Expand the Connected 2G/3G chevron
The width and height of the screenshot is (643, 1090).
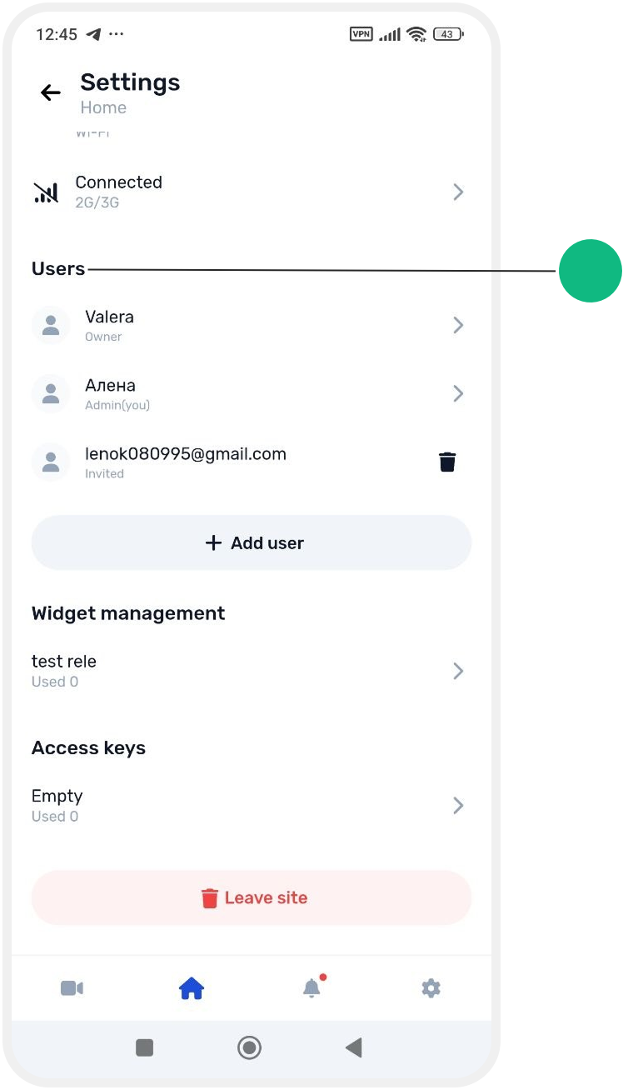coord(458,192)
